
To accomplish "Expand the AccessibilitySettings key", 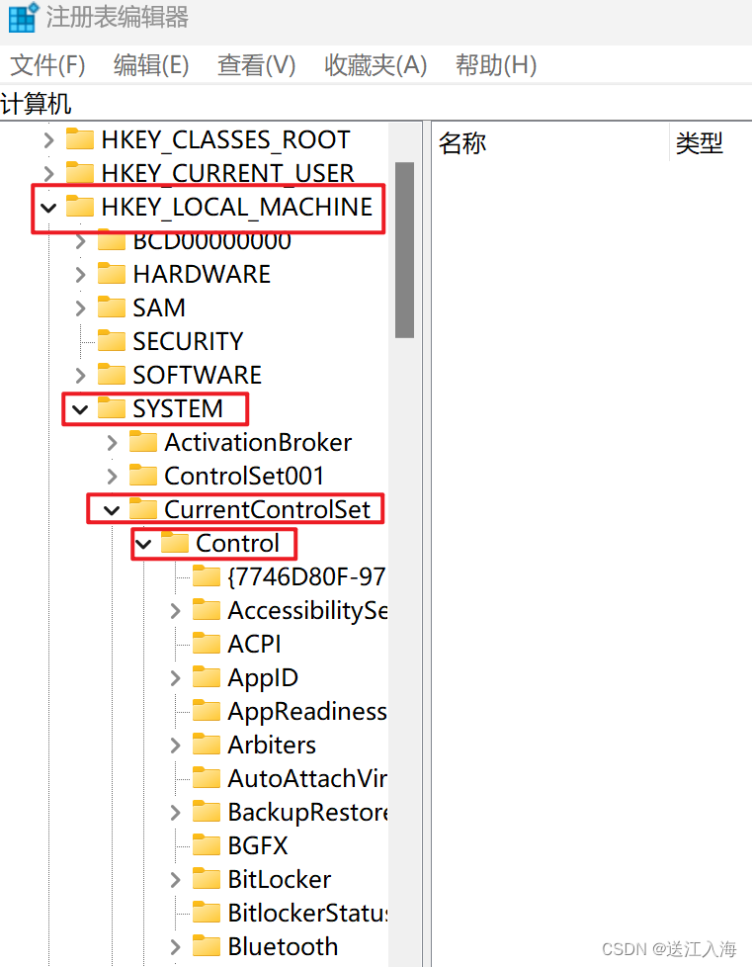I will (x=176, y=611).
